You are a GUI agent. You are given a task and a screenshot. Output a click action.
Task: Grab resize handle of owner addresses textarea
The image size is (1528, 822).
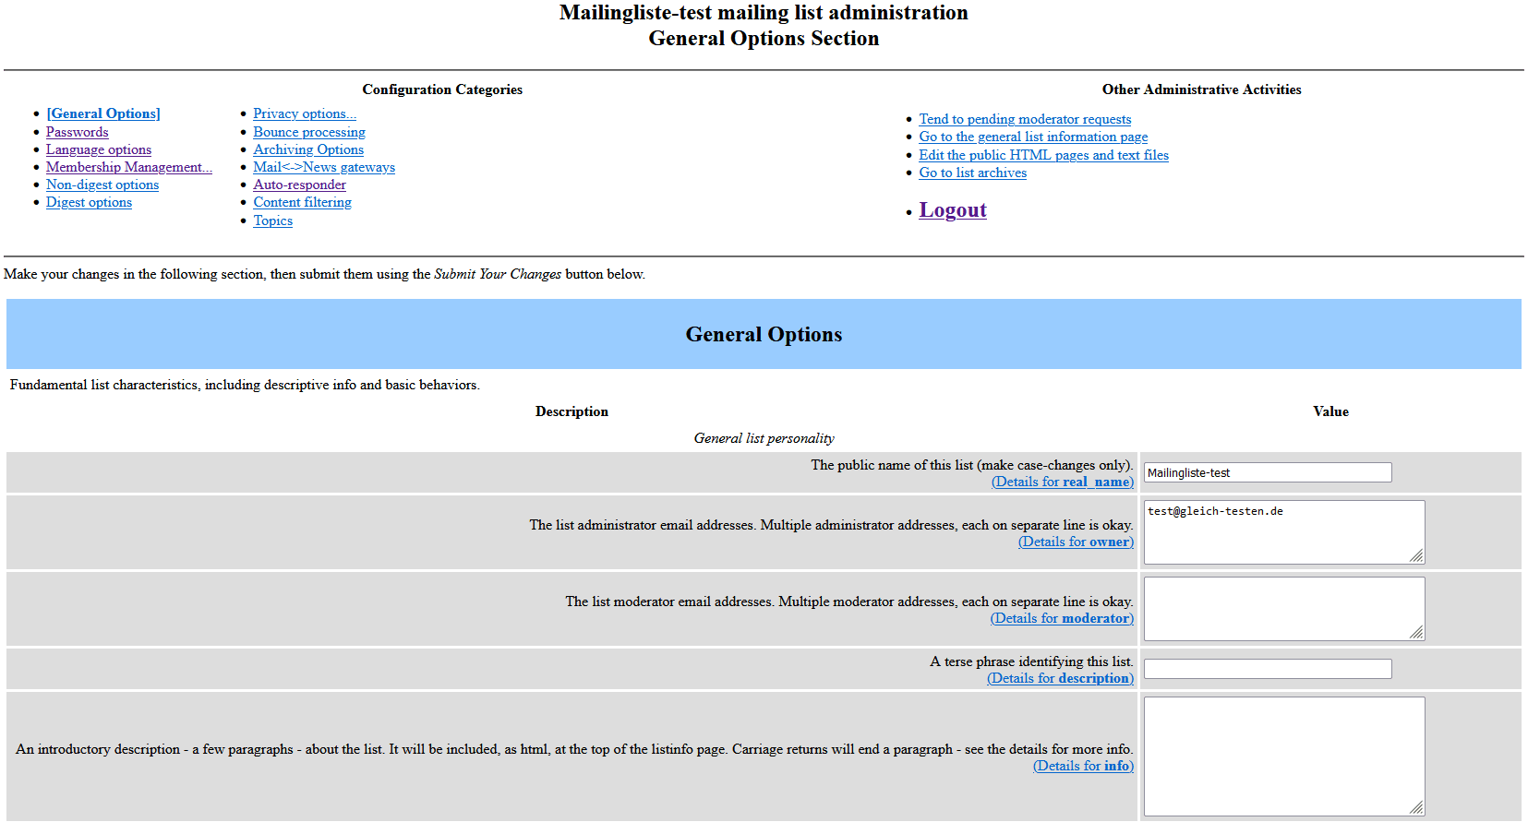pos(1416,555)
